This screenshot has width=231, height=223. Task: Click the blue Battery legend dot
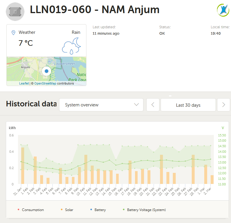91,210
